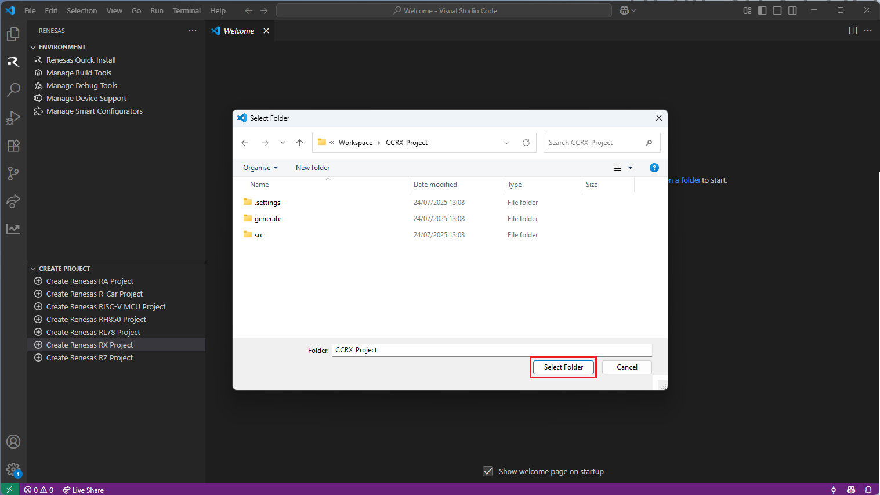Open the Help menu
Screen dimensions: 880x495
click(218, 10)
